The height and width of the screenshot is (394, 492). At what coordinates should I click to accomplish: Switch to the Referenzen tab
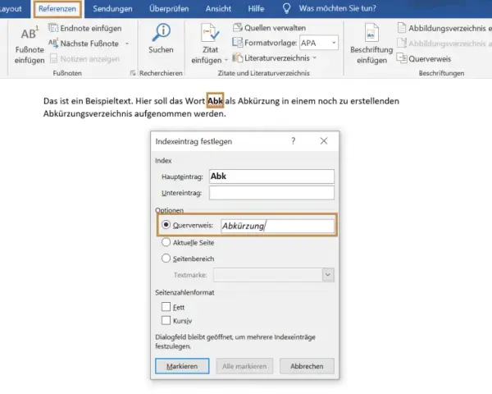click(x=57, y=9)
